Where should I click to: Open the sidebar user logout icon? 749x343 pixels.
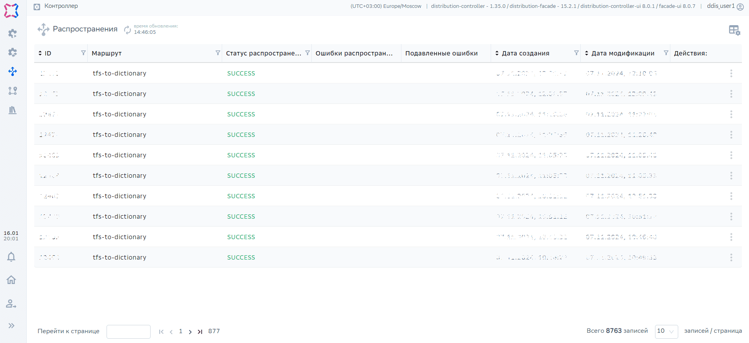tap(11, 304)
